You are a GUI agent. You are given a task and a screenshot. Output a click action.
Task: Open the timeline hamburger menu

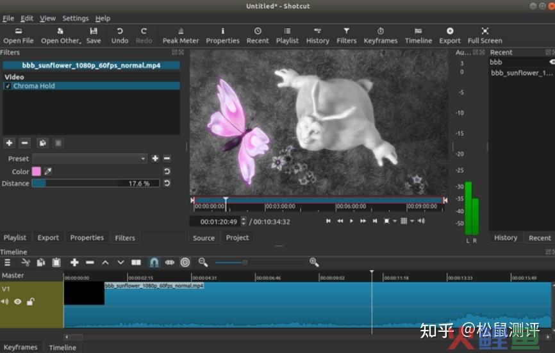8,263
